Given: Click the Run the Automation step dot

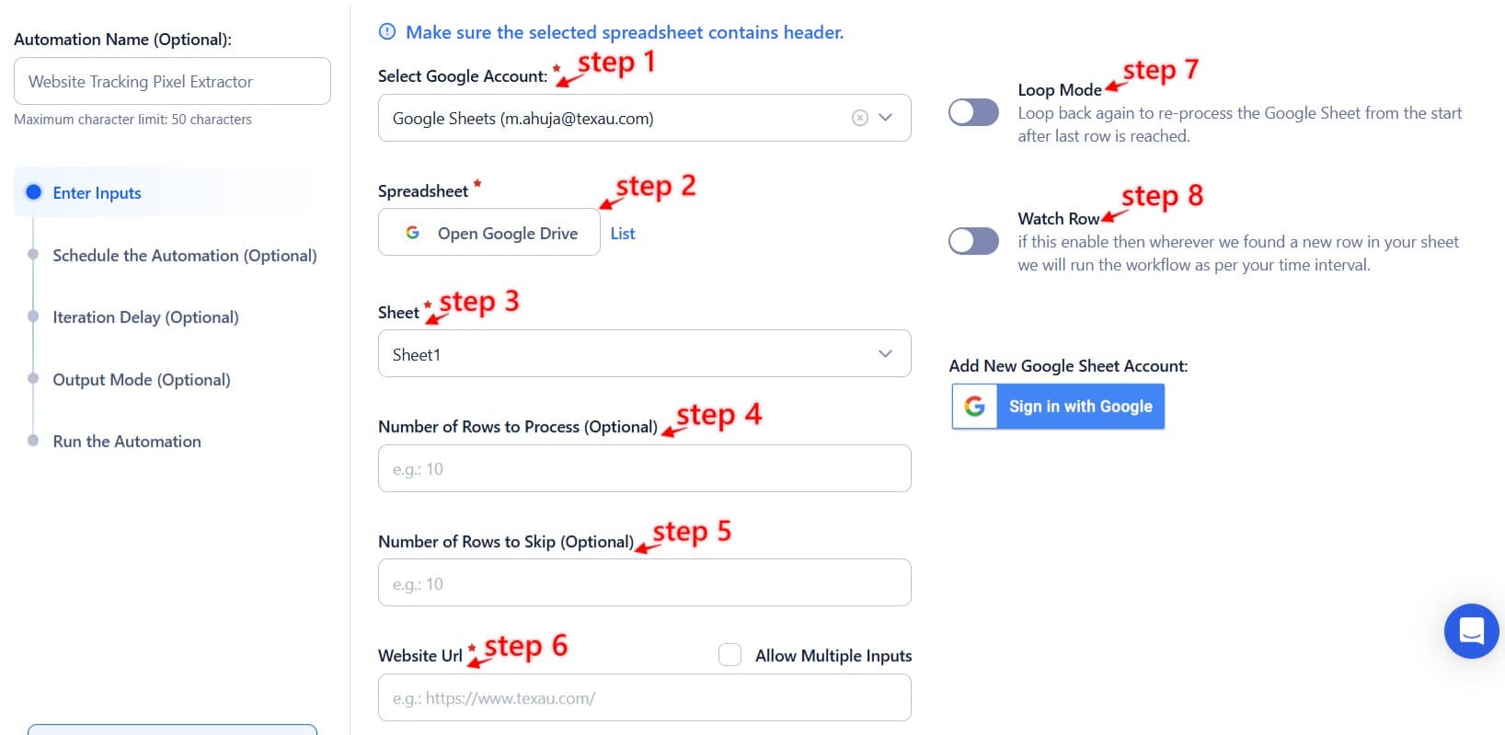Looking at the screenshot, I should coord(34,441).
